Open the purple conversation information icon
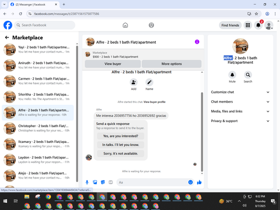 click(197, 42)
